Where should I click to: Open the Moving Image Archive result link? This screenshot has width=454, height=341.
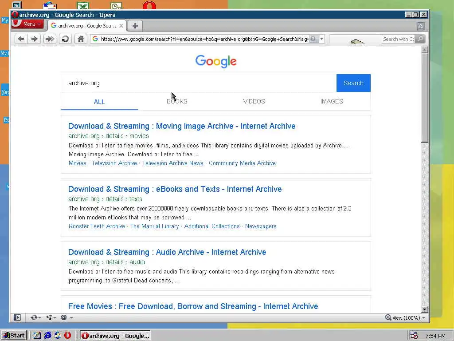[x=182, y=126]
